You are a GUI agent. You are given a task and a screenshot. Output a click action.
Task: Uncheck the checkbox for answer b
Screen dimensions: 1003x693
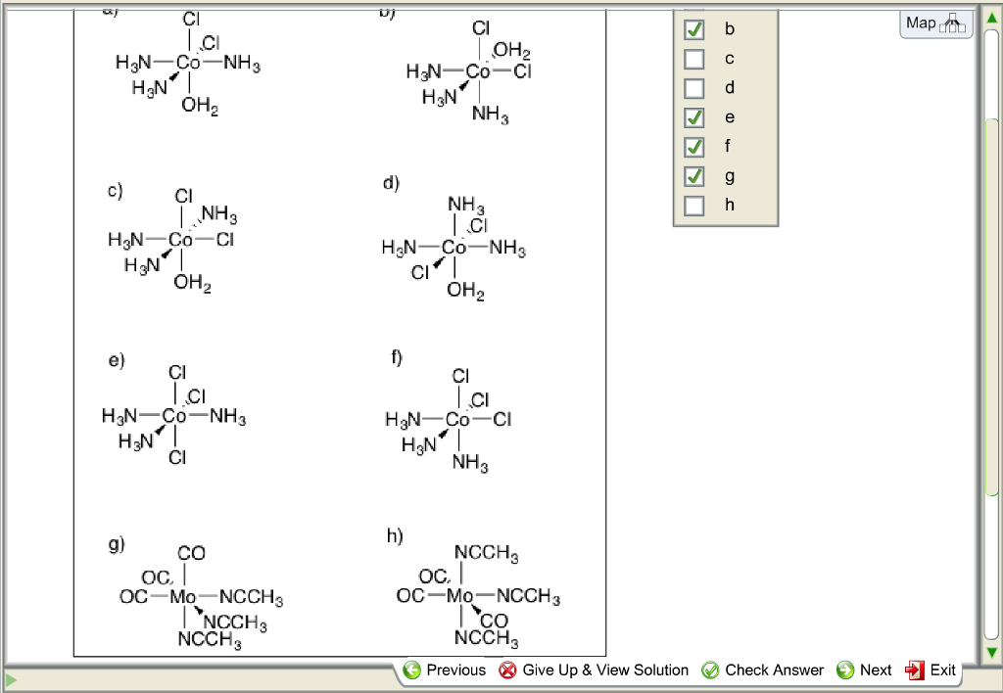693,29
